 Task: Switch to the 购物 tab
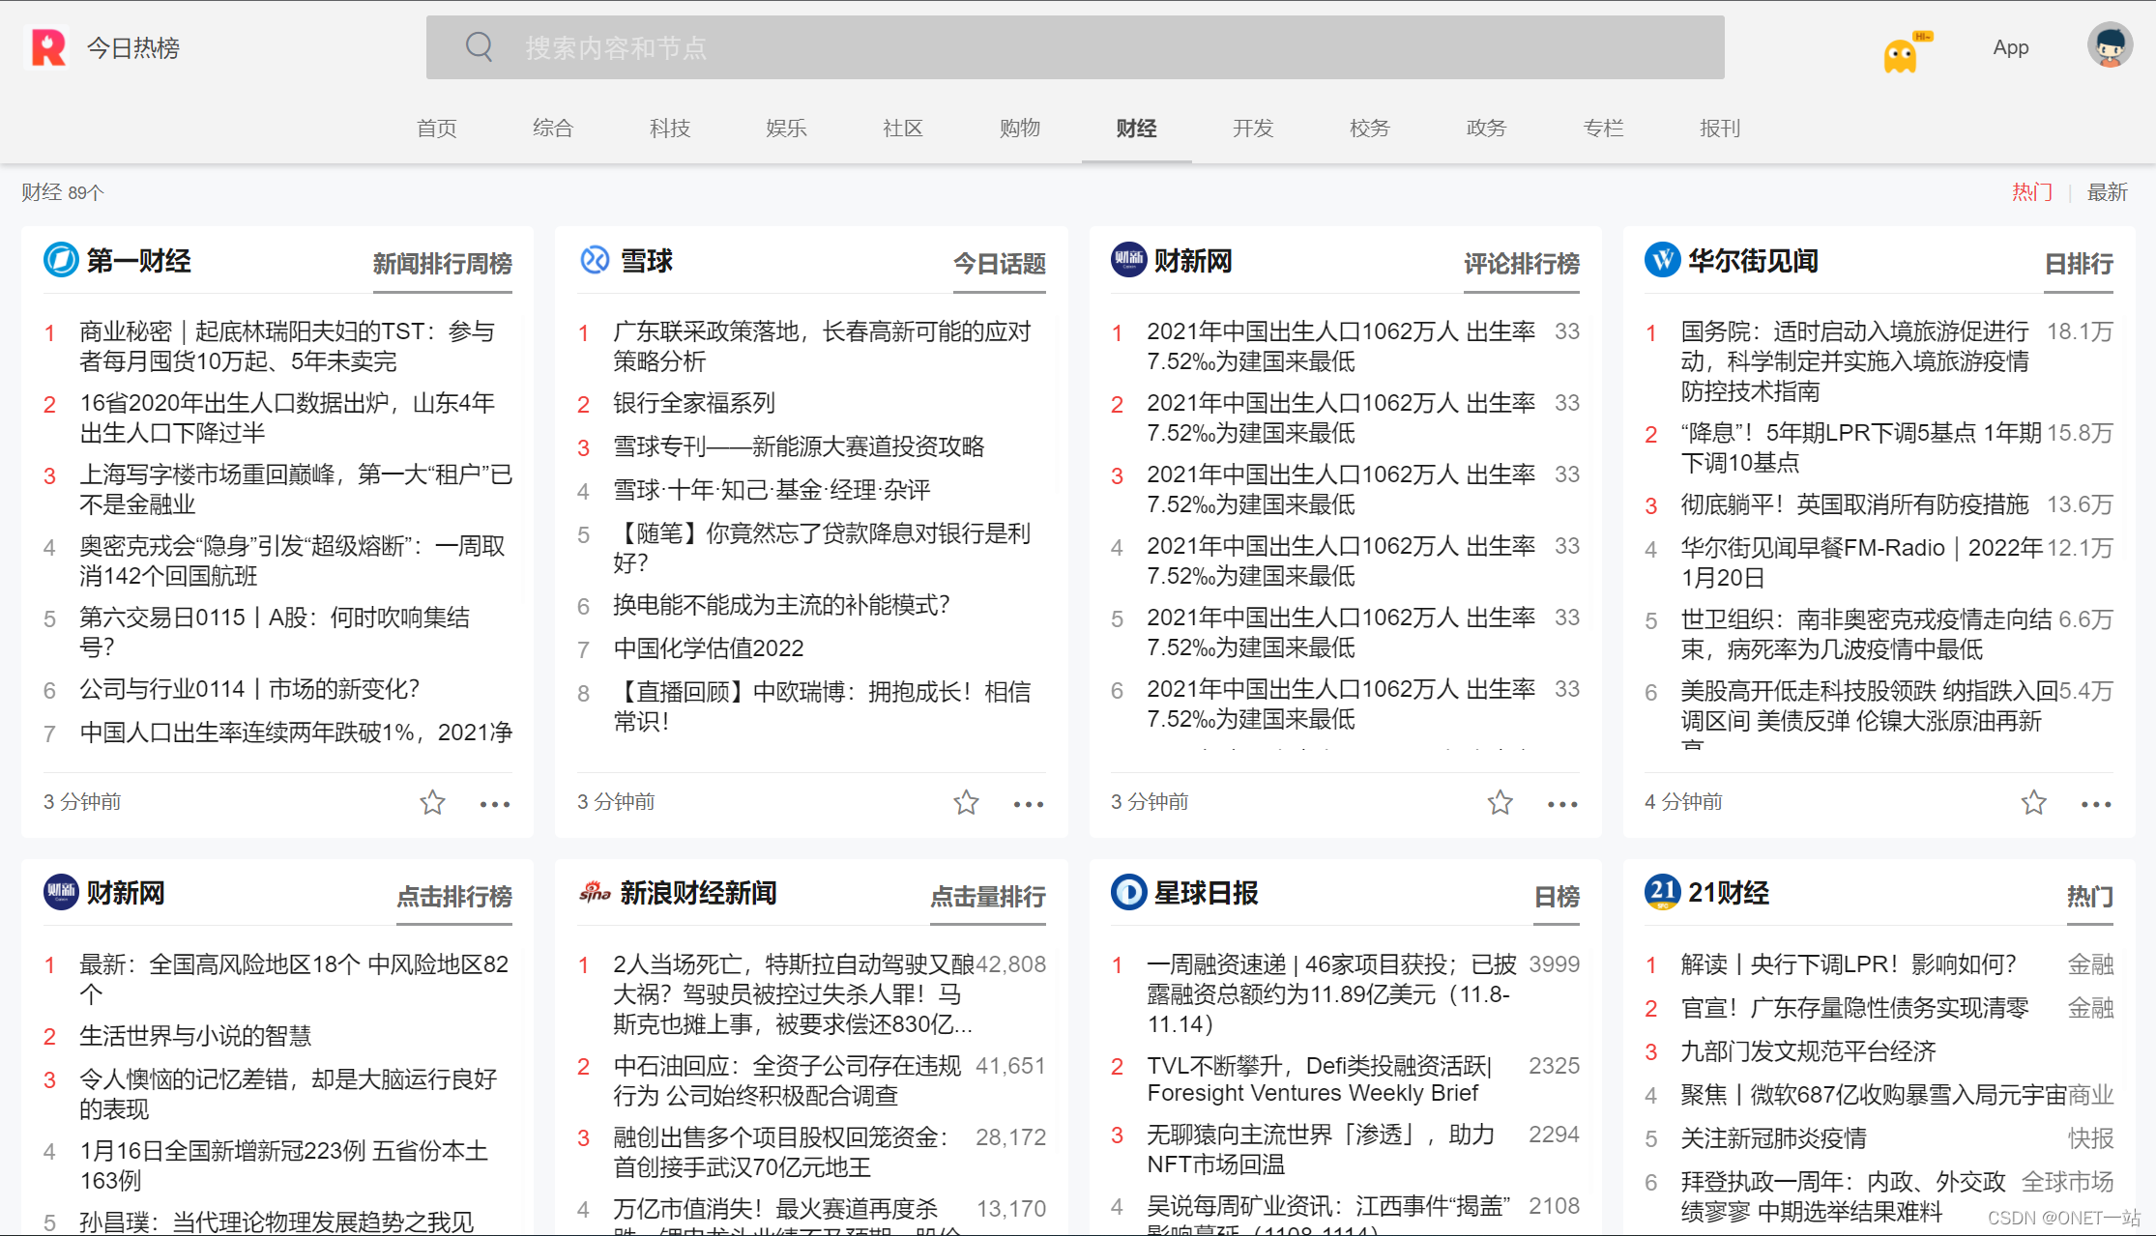(1020, 129)
